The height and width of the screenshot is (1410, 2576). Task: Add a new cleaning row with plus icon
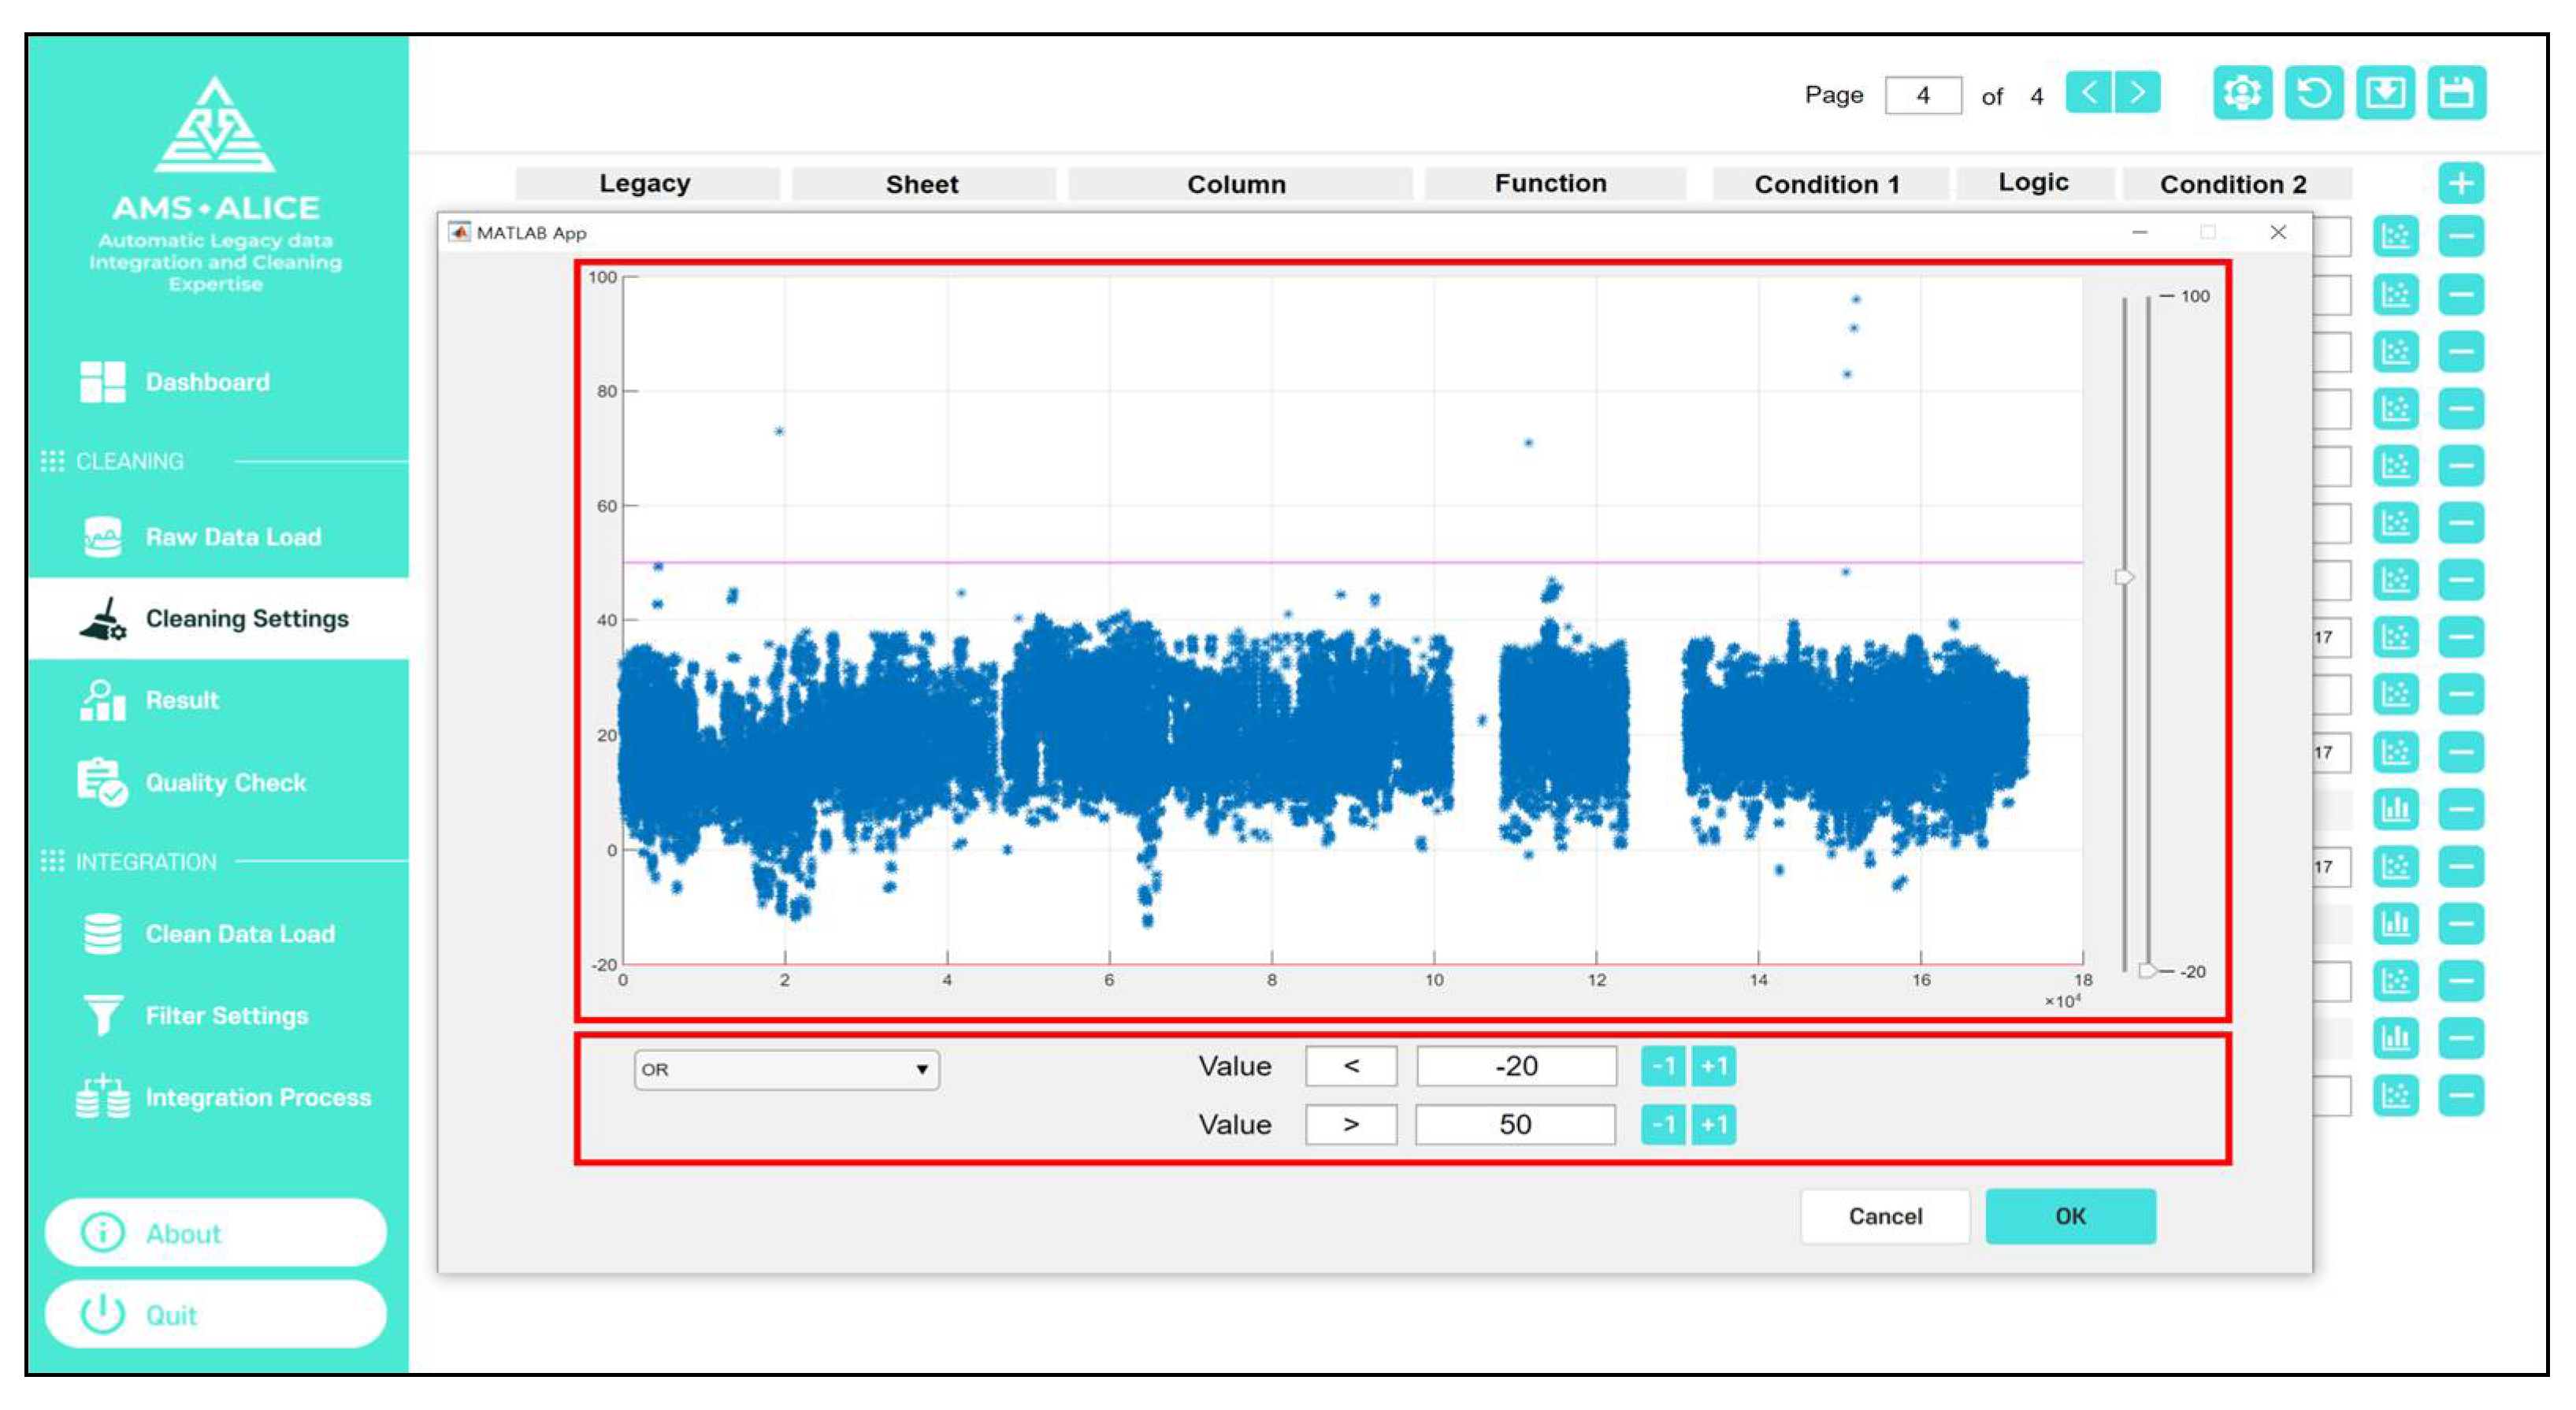2461,183
